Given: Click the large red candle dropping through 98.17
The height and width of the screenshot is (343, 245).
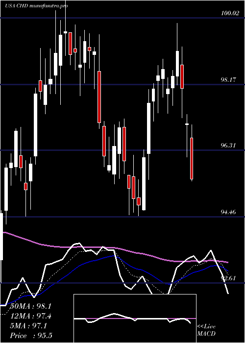Looking at the screenshot, I should (99, 97).
